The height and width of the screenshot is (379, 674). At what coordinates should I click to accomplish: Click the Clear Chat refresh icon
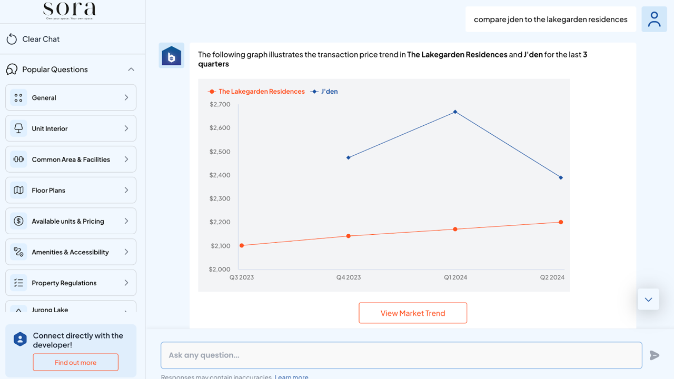tap(11, 38)
